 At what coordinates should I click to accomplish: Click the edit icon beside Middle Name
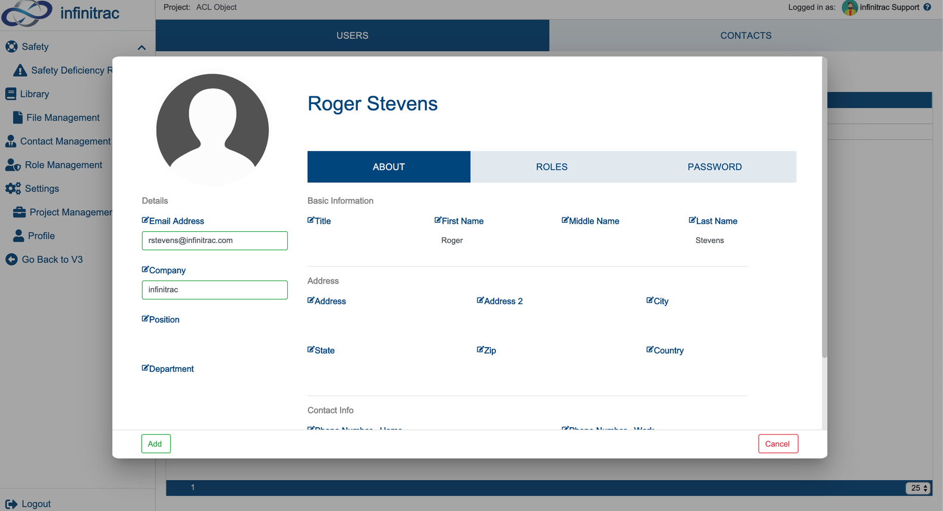click(565, 220)
